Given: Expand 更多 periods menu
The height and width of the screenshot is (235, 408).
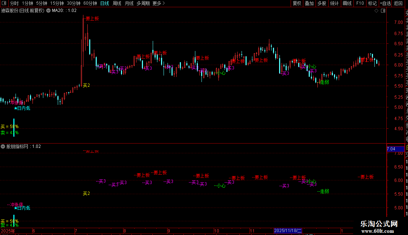Looking at the screenshot, I should [x=159, y=3].
